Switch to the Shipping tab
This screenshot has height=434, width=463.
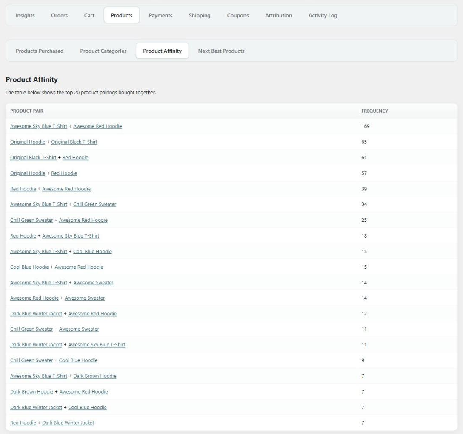(200, 15)
